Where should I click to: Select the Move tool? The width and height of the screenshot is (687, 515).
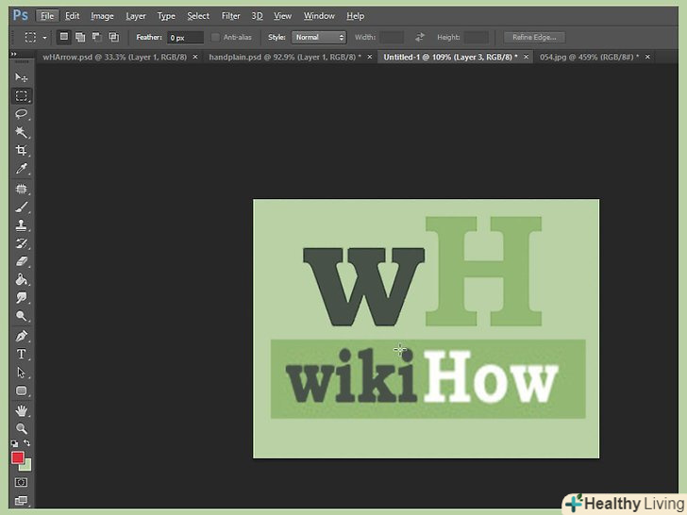point(21,77)
